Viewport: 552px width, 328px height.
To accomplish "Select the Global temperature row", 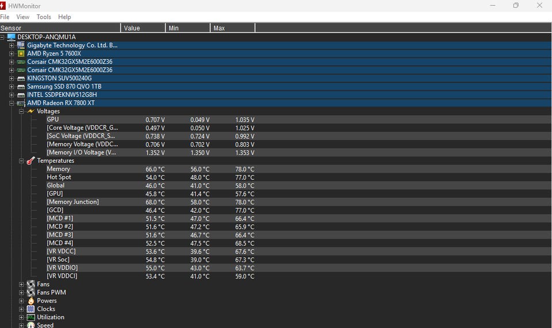I will pyautogui.click(x=56, y=185).
